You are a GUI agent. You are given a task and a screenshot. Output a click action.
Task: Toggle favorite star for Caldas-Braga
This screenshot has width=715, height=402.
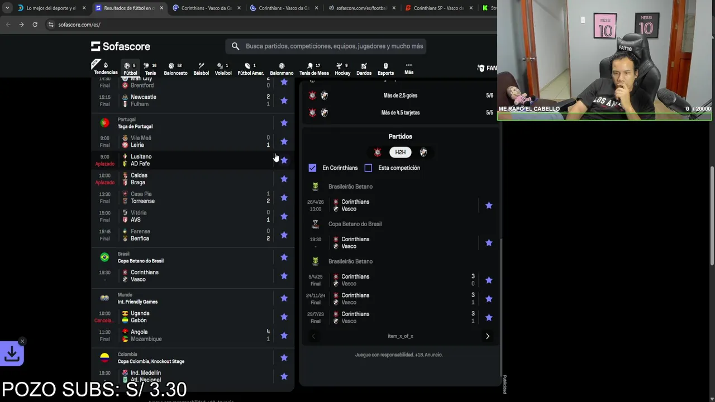(284, 179)
